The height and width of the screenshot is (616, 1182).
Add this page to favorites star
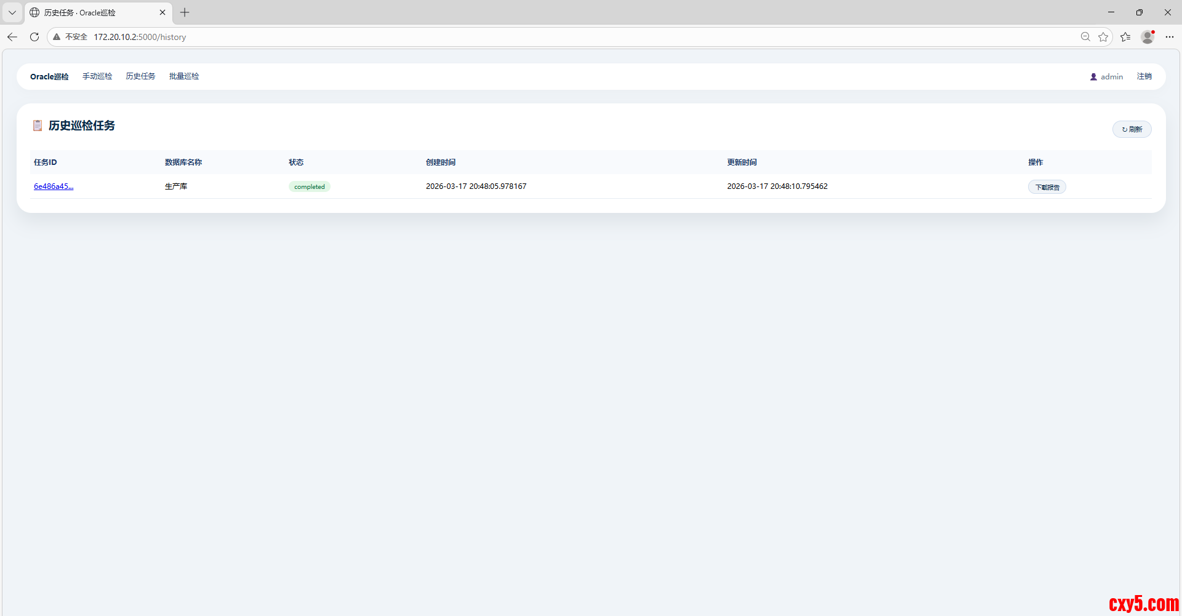point(1103,37)
